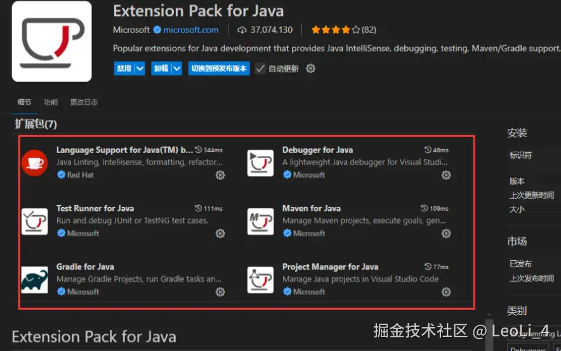Expand the 卸载 dropdown arrow
The height and width of the screenshot is (351, 561).
[177, 69]
